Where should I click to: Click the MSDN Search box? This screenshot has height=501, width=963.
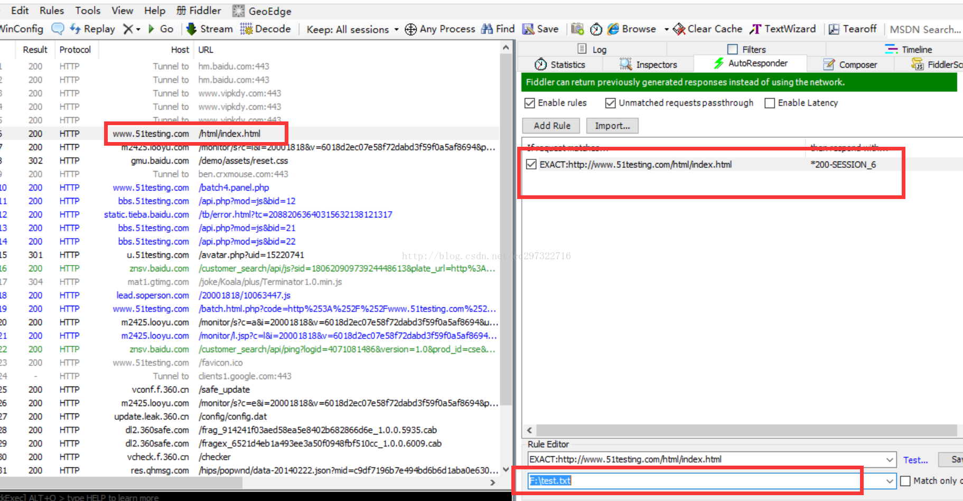(925, 30)
